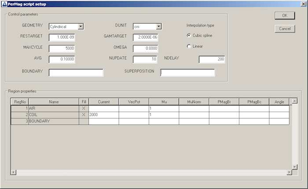Click Fill cell of BOUNDARY region
Screen dimensions: 308x189
click(84, 121)
